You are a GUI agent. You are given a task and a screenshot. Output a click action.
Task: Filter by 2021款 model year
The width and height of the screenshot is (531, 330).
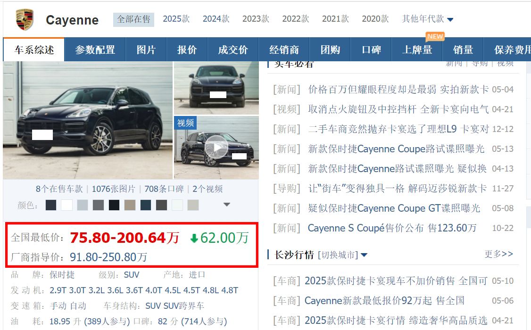[335, 19]
